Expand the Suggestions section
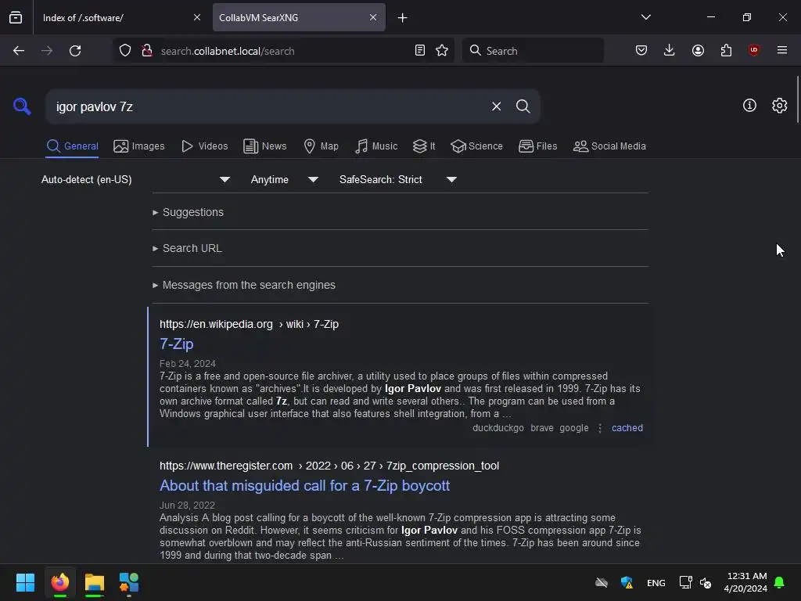 [188, 212]
